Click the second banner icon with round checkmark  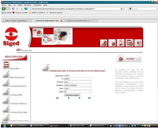pyautogui.click(x=112, y=43)
